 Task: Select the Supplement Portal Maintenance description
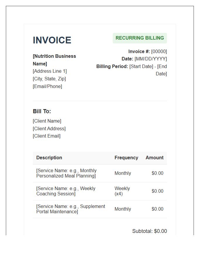click(71, 209)
